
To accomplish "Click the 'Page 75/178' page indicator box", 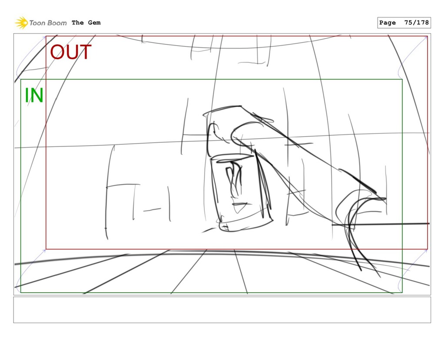I will (x=404, y=23).
